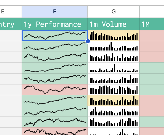The height and width of the screenshot is (135, 164).
Task: Select the column G header
Action: [x=114, y=12]
